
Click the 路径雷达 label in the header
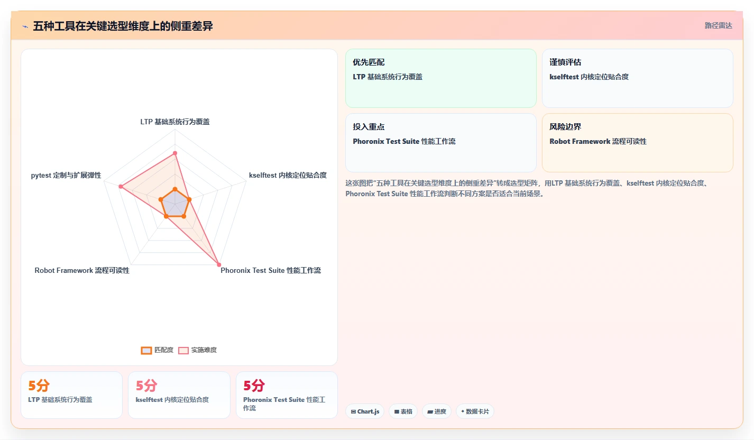pyautogui.click(x=719, y=25)
